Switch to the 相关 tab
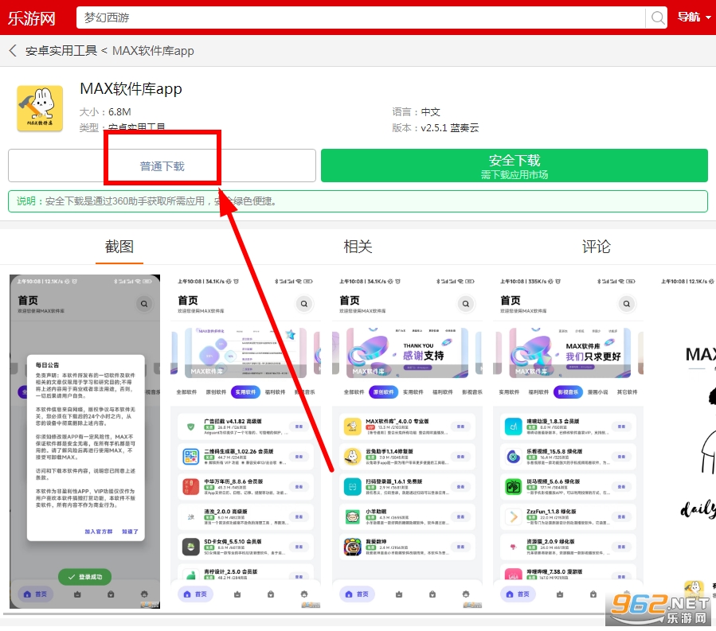Screen dimensions: 716x631 pos(358,247)
